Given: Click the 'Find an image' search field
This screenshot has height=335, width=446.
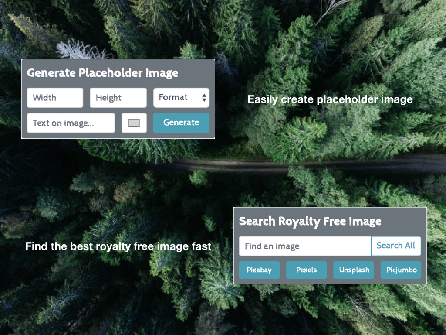Looking at the screenshot, I should tap(305, 246).
